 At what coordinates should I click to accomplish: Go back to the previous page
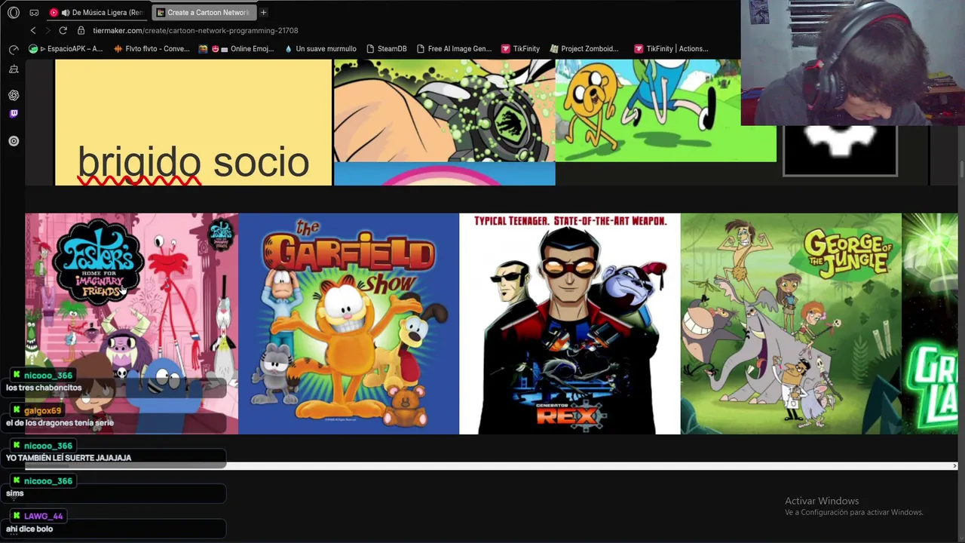click(x=33, y=30)
